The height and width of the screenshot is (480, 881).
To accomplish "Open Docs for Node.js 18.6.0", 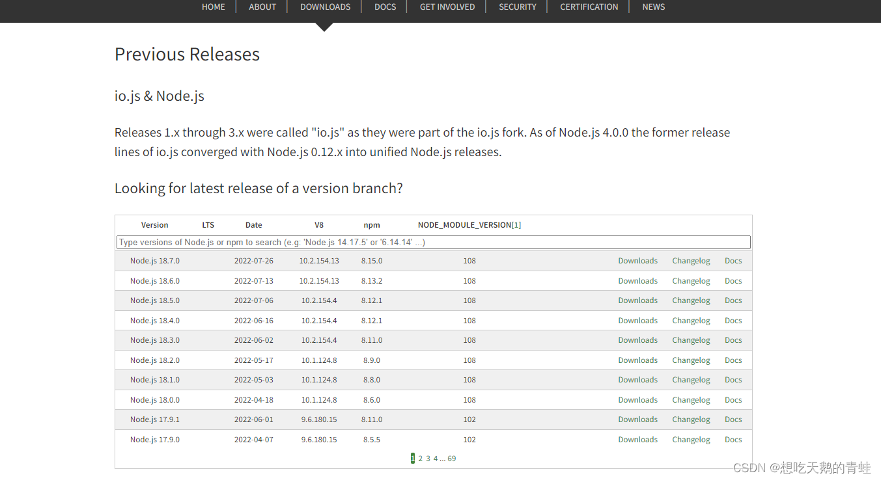I will coord(733,281).
